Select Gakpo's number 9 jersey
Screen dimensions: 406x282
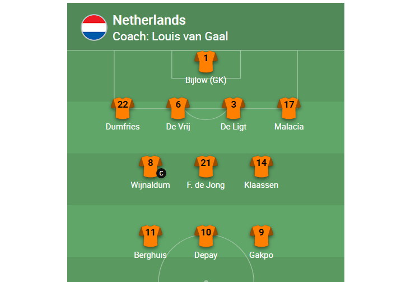coord(262,236)
